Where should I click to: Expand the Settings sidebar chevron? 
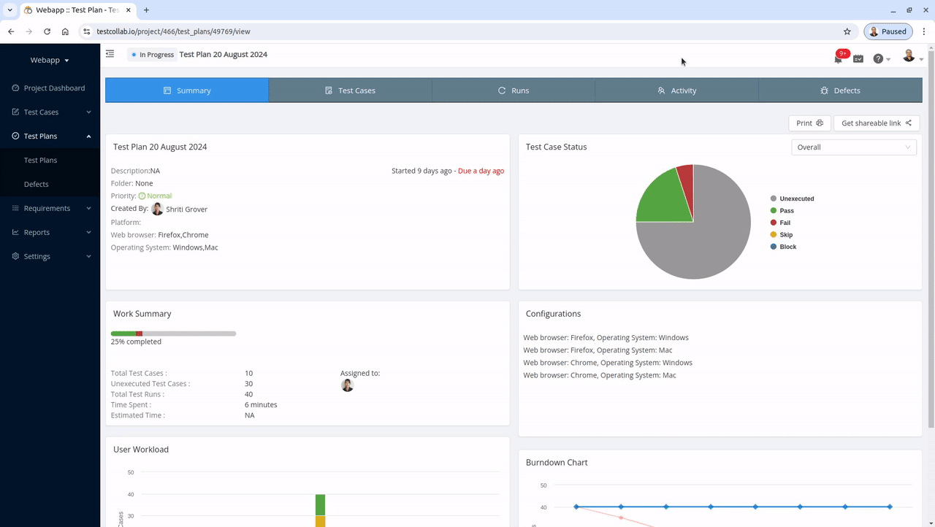tap(88, 256)
